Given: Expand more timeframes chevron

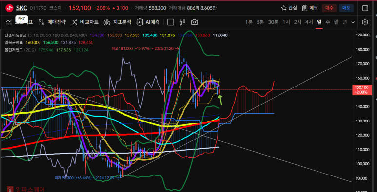Looking at the screenshot, I should point(353,22).
